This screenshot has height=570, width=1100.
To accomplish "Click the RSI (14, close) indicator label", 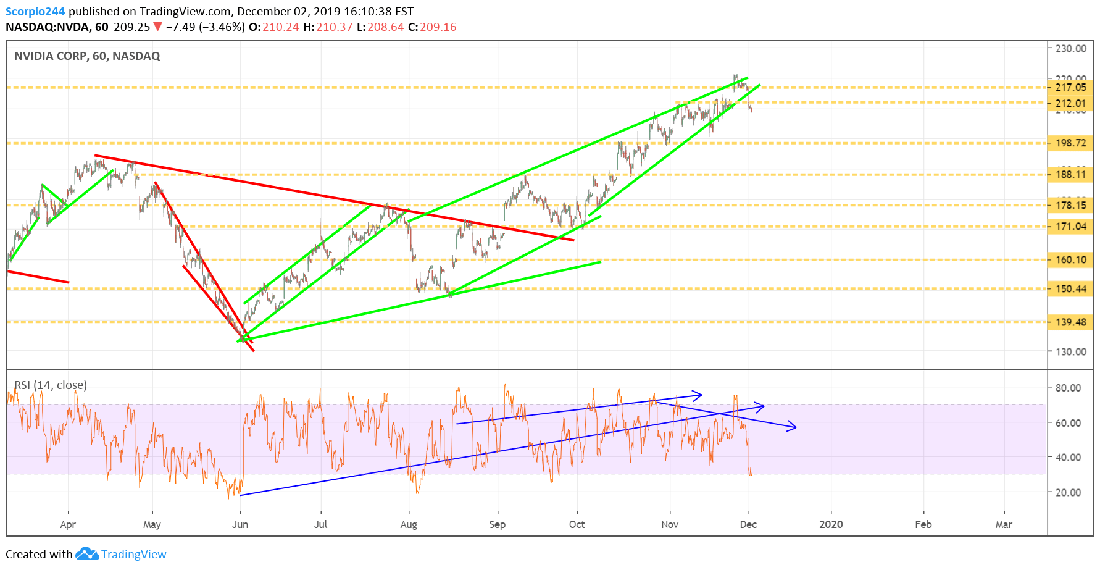I will coord(51,385).
